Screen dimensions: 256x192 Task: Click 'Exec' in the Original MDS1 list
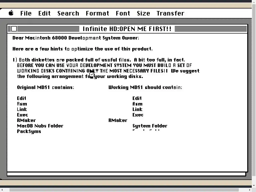[x=22, y=115]
